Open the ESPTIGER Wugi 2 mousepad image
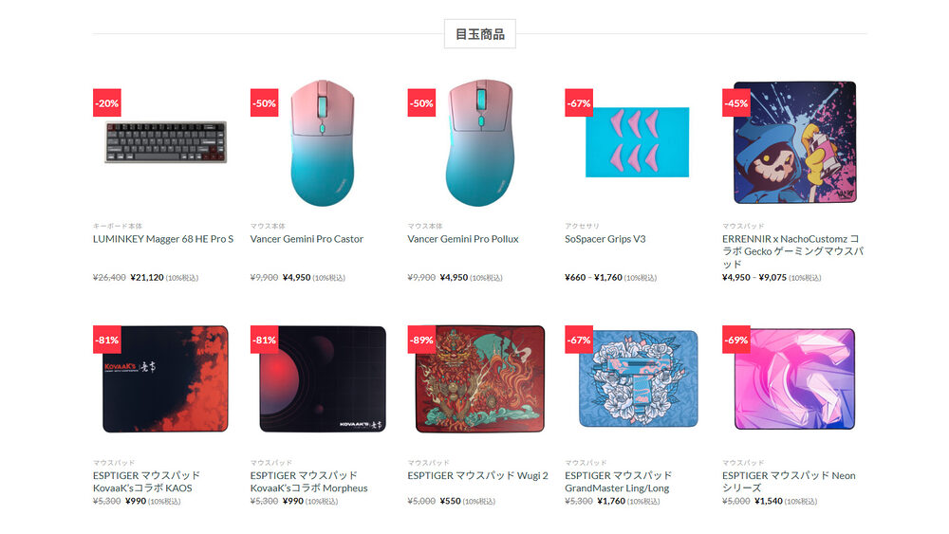The height and width of the screenshot is (534, 949). coord(480,379)
